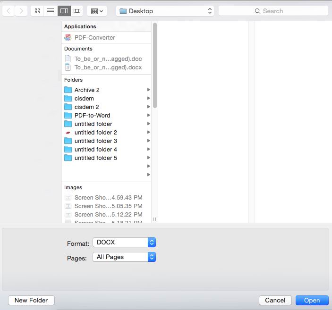This screenshot has width=332, height=310.
Task: Open the Desktop location popup menu
Action: [x=165, y=11]
